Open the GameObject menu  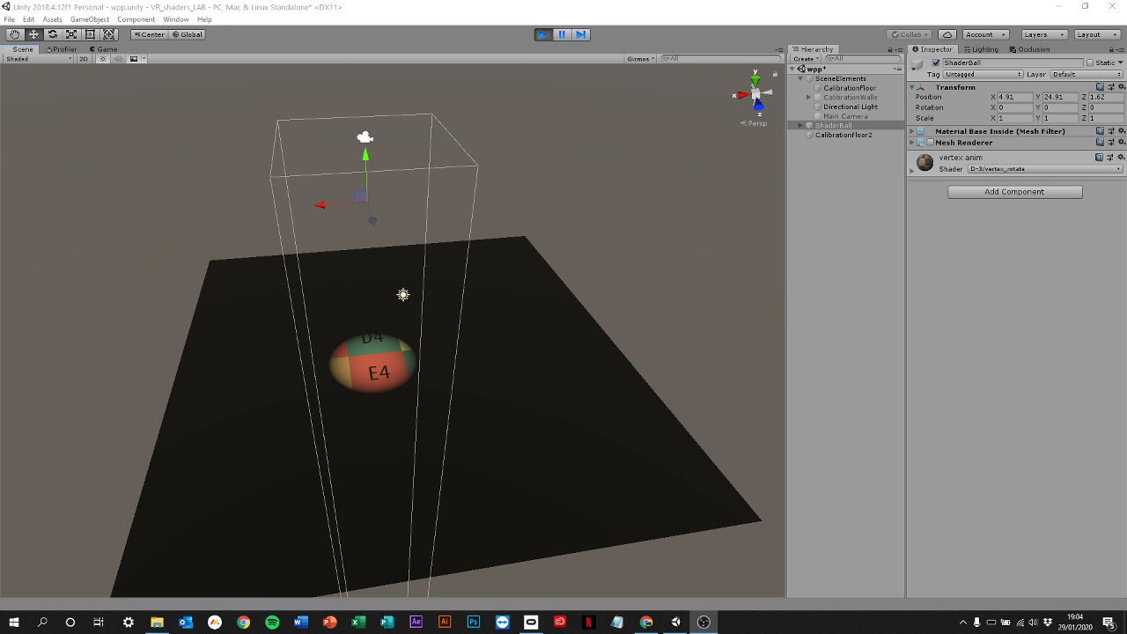pos(92,18)
